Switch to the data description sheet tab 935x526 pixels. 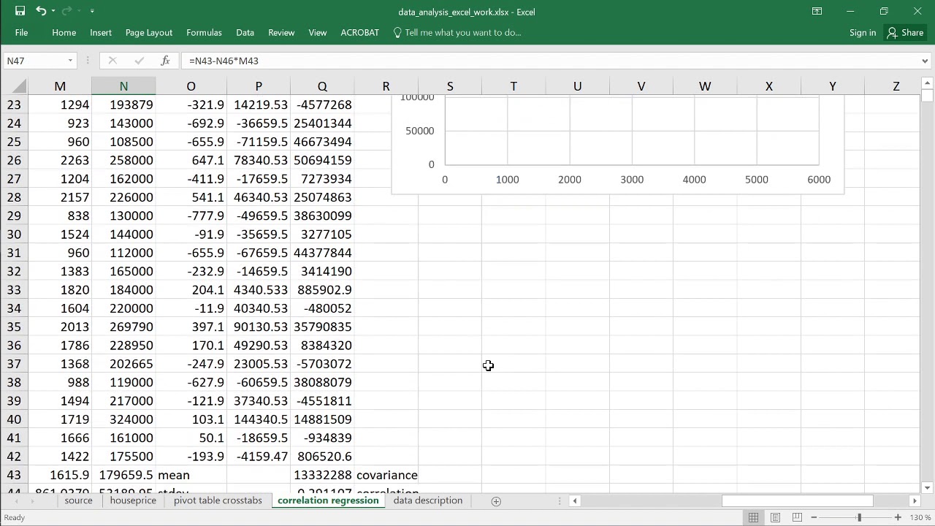428,500
